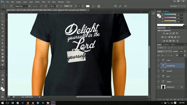The width and height of the screenshot is (187, 105).
Task: Switch to the Channels tab
Action: point(166,45)
